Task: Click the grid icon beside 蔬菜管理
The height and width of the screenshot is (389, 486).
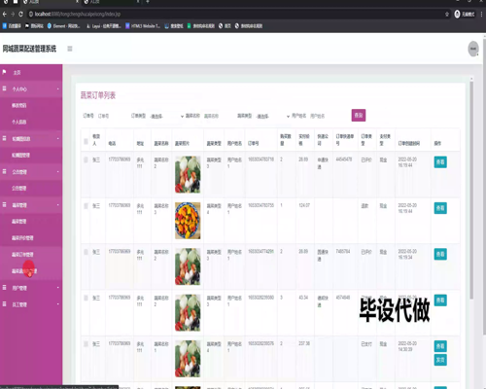Action: click(x=4, y=204)
